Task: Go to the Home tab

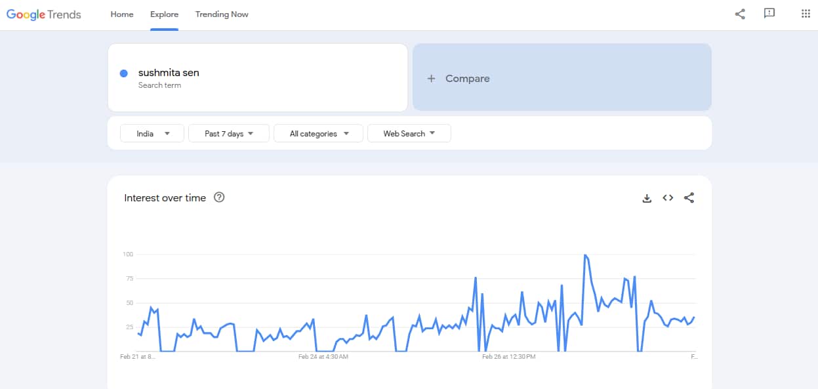Action: point(122,14)
